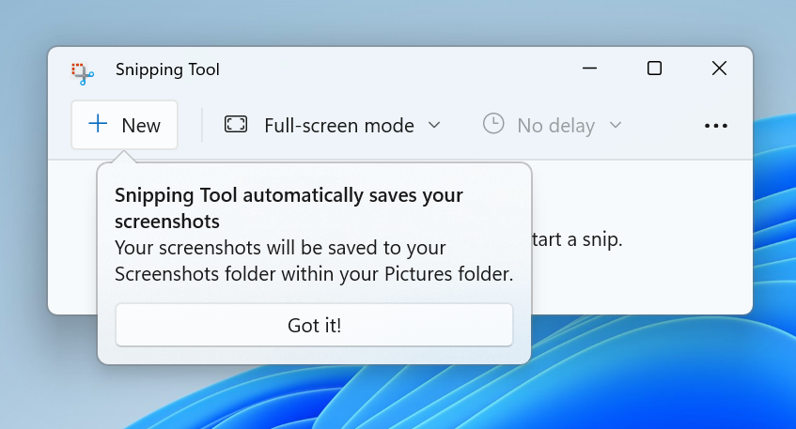
Task: Open the Full-screen mode dropdown label
Action: [x=338, y=125]
